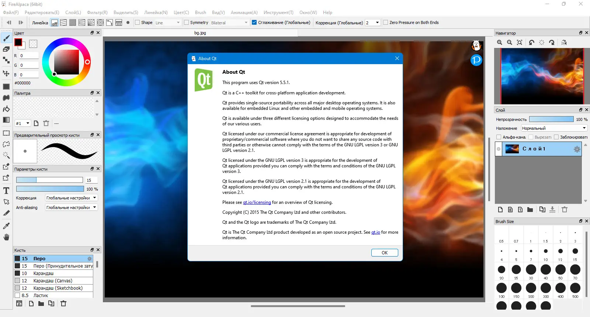Delete the layer with the trash icon
The width and height of the screenshot is (590, 317).
[x=565, y=210]
